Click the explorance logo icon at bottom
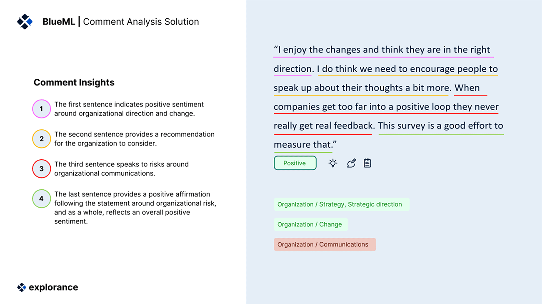Screen dimensions: 542x304 pyautogui.click(x=22, y=287)
